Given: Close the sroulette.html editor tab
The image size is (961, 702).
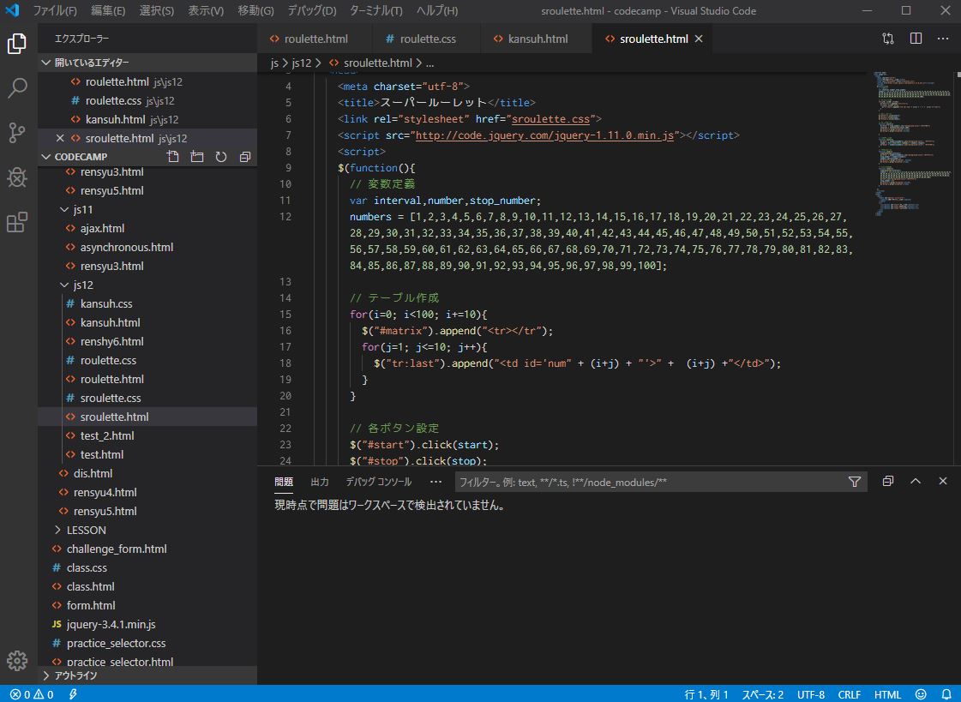Looking at the screenshot, I should (699, 39).
